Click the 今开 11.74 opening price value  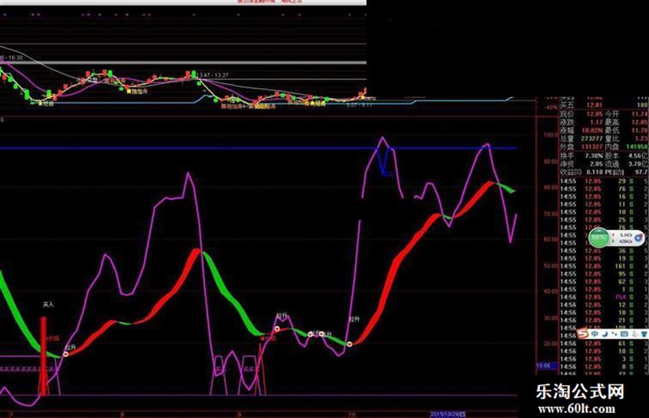(639, 114)
